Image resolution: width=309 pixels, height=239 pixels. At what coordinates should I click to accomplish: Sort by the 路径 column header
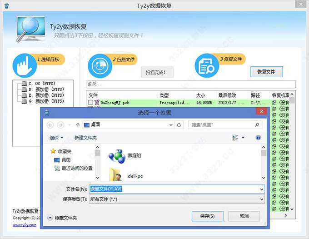coord(259,95)
